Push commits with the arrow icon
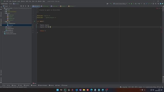Viewport: 164px width, 92px height. (151, 4)
